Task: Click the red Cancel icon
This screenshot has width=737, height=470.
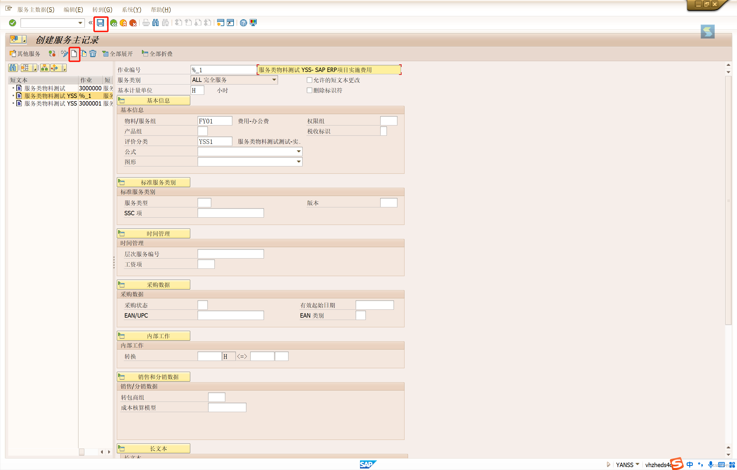Action: (x=133, y=23)
